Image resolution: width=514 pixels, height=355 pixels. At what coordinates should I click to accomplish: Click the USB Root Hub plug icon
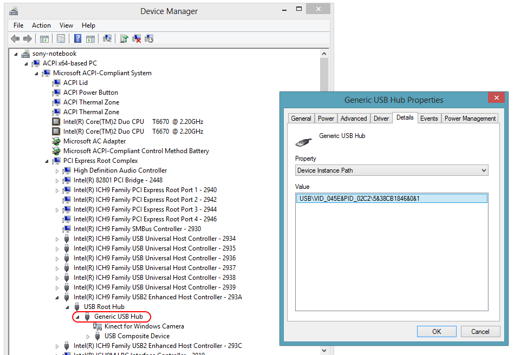77,307
